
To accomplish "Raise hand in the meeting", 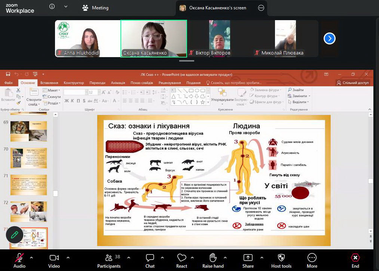I will (213, 258).
